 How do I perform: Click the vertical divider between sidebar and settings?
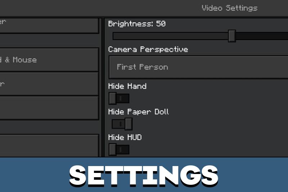click(x=102, y=88)
